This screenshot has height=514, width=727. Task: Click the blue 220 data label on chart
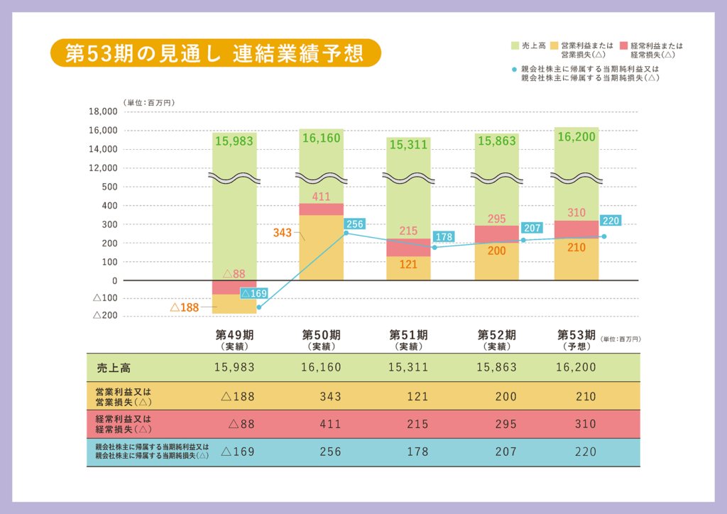(x=611, y=221)
